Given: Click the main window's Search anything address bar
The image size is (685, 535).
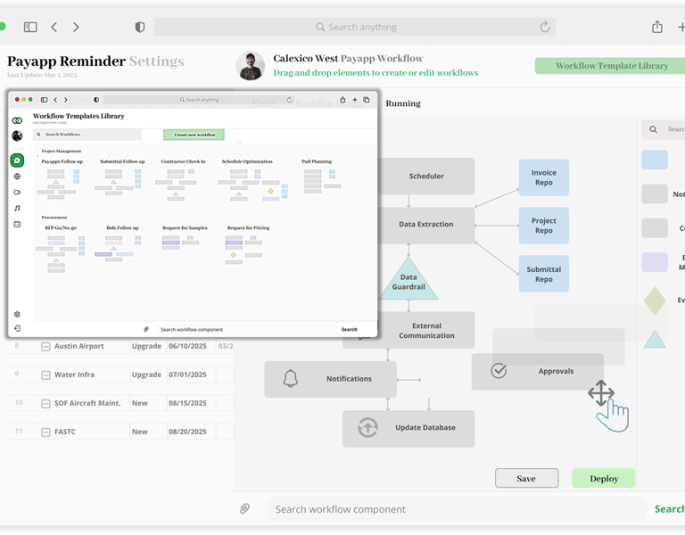Looking at the screenshot, I should [x=355, y=27].
